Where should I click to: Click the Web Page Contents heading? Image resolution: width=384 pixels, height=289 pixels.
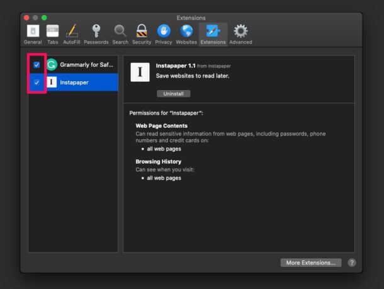tap(162, 126)
